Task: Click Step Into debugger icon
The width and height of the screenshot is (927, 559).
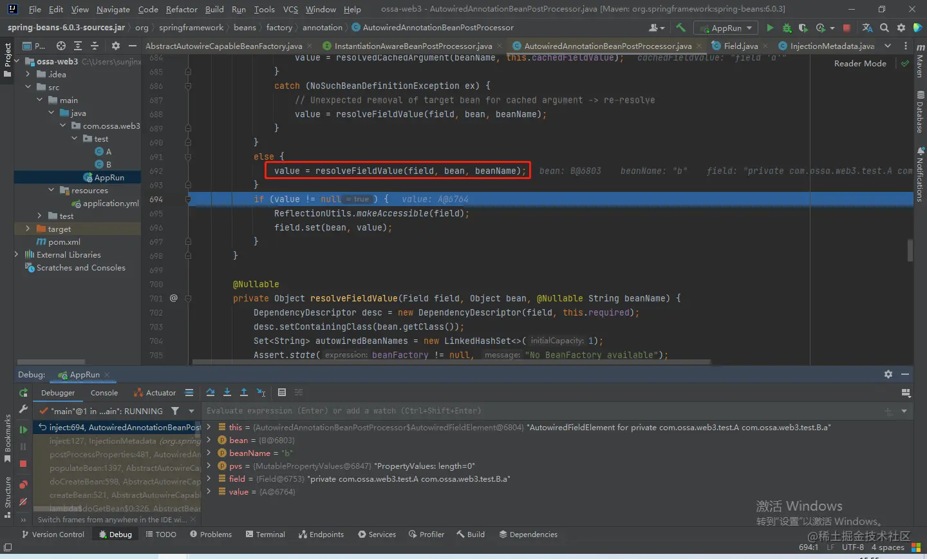Action: tap(227, 392)
